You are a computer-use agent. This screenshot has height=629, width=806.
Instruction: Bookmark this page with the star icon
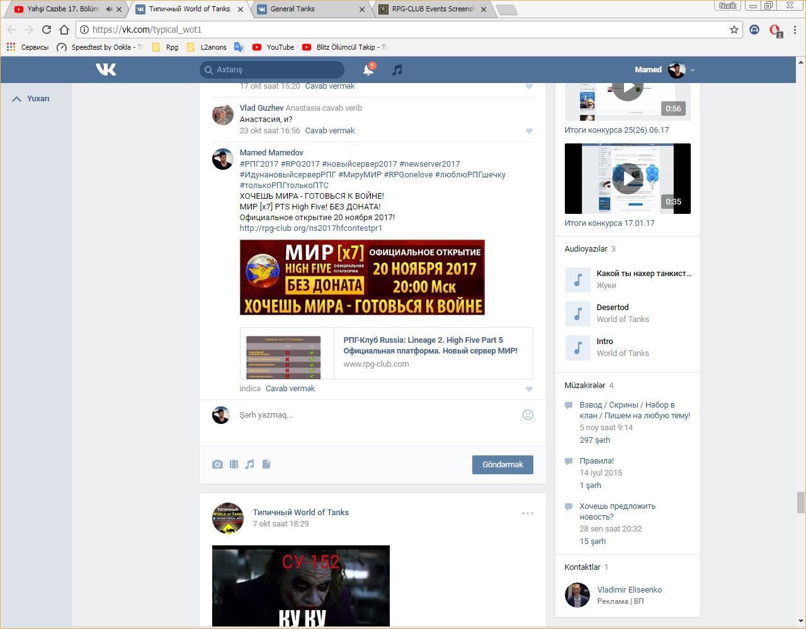click(734, 30)
